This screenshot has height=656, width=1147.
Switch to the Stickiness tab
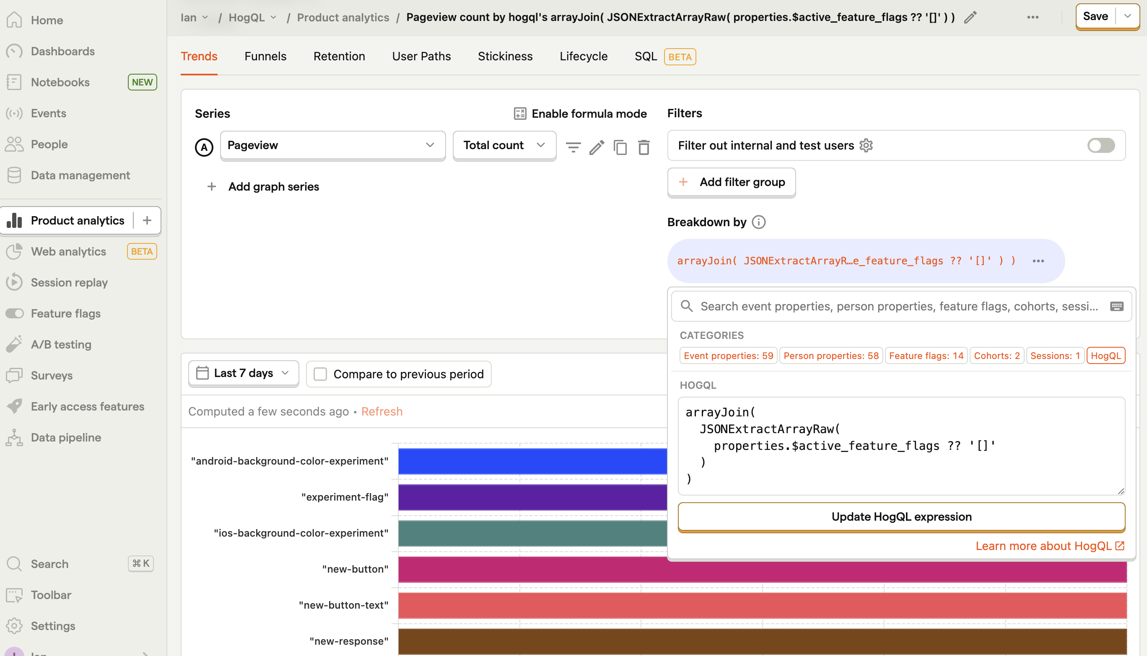(505, 56)
